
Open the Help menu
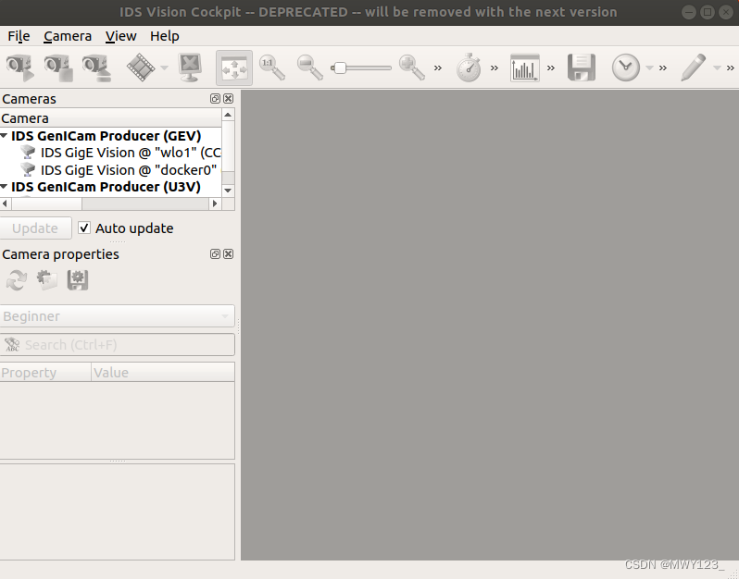(165, 36)
